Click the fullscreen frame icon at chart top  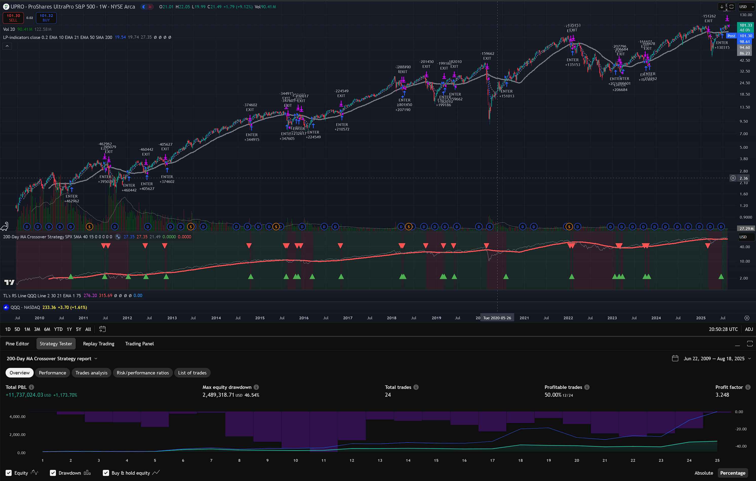[731, 7]
